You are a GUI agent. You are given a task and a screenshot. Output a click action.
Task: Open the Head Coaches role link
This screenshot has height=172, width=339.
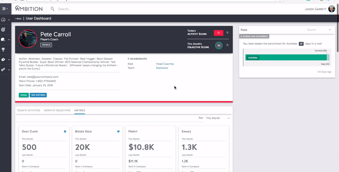click(165, 64)
